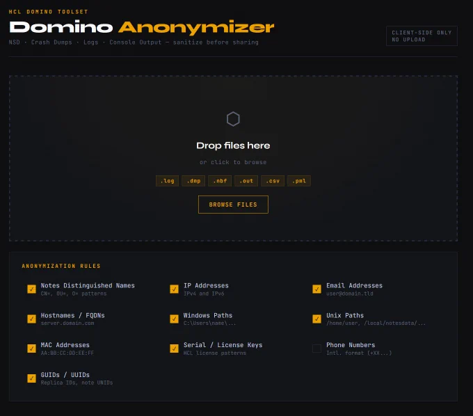The width and height of the screenshot is (473, 416).
Task: Click 'server.domain.com' example text
Action: coord(67,323)
